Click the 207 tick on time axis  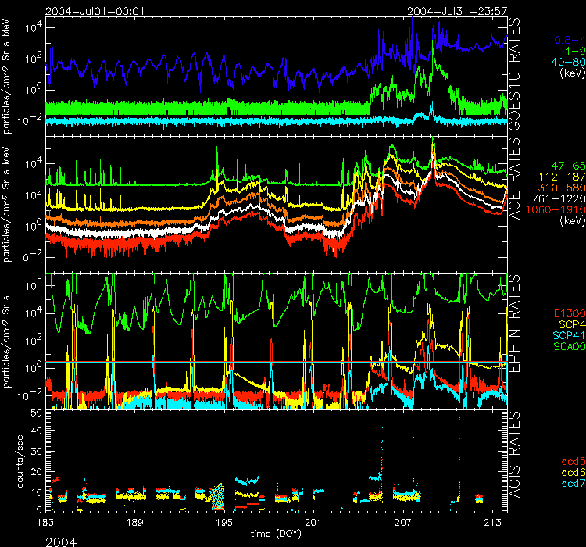point(404,522)
